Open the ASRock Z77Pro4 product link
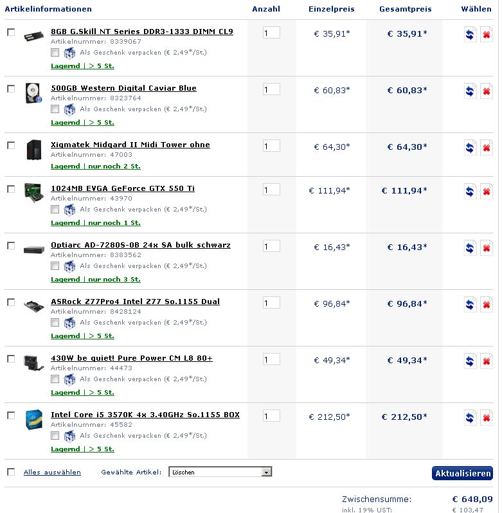Screen dimensions: 502x513 135,301
